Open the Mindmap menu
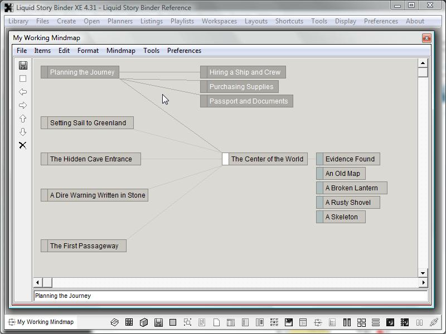446x334 pixels. coord(120,51)
